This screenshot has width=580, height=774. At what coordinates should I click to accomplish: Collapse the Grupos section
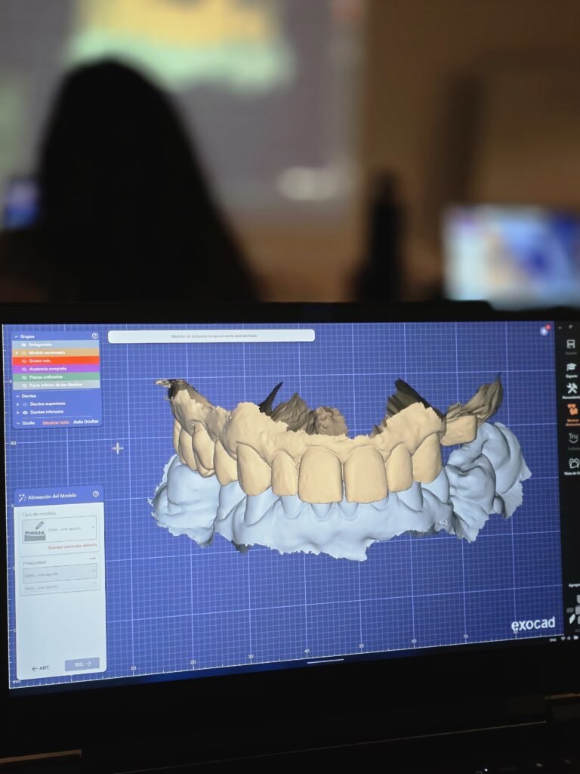pyautogui.click(x=17, y=336)
